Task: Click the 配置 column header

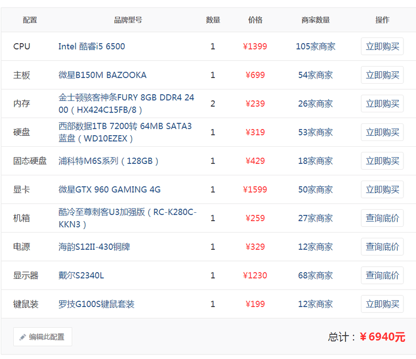Action: tap(30, 20)
